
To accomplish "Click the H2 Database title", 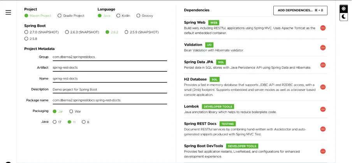I will tap(195, 80).
